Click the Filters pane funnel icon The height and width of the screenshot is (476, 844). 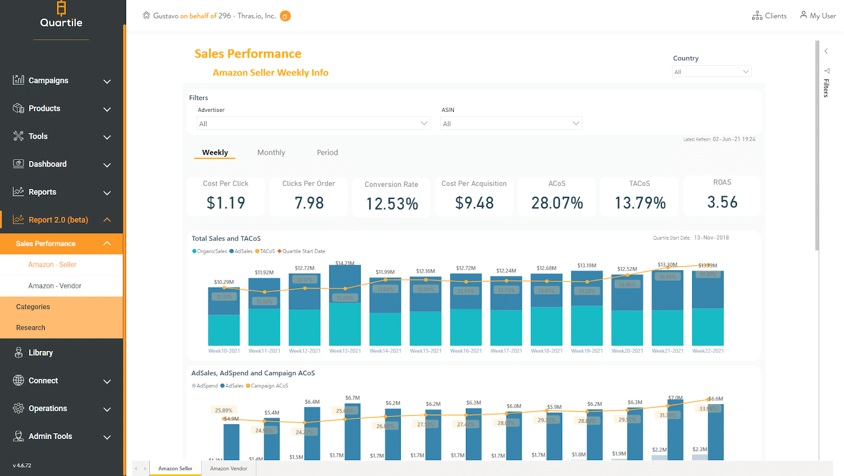coord(827,71)
